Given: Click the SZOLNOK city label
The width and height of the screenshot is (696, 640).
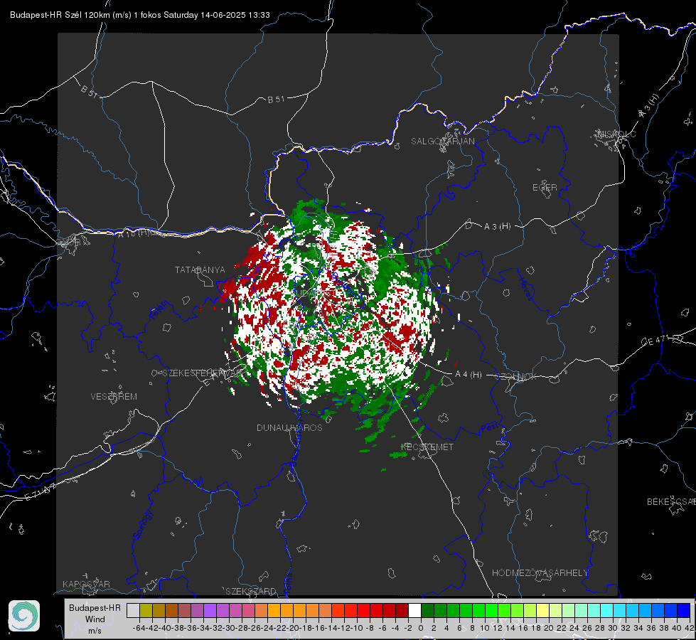Looking at the screenshot, I should [516, 376].
